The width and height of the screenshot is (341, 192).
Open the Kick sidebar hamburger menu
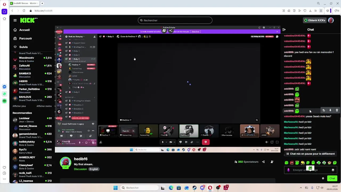(x=15, y=20)
